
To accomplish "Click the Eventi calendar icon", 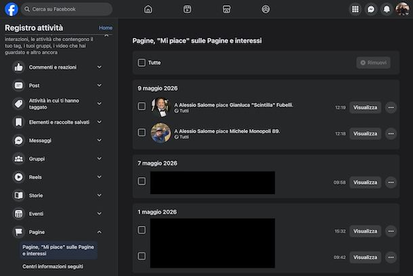I will click(19, 214).
